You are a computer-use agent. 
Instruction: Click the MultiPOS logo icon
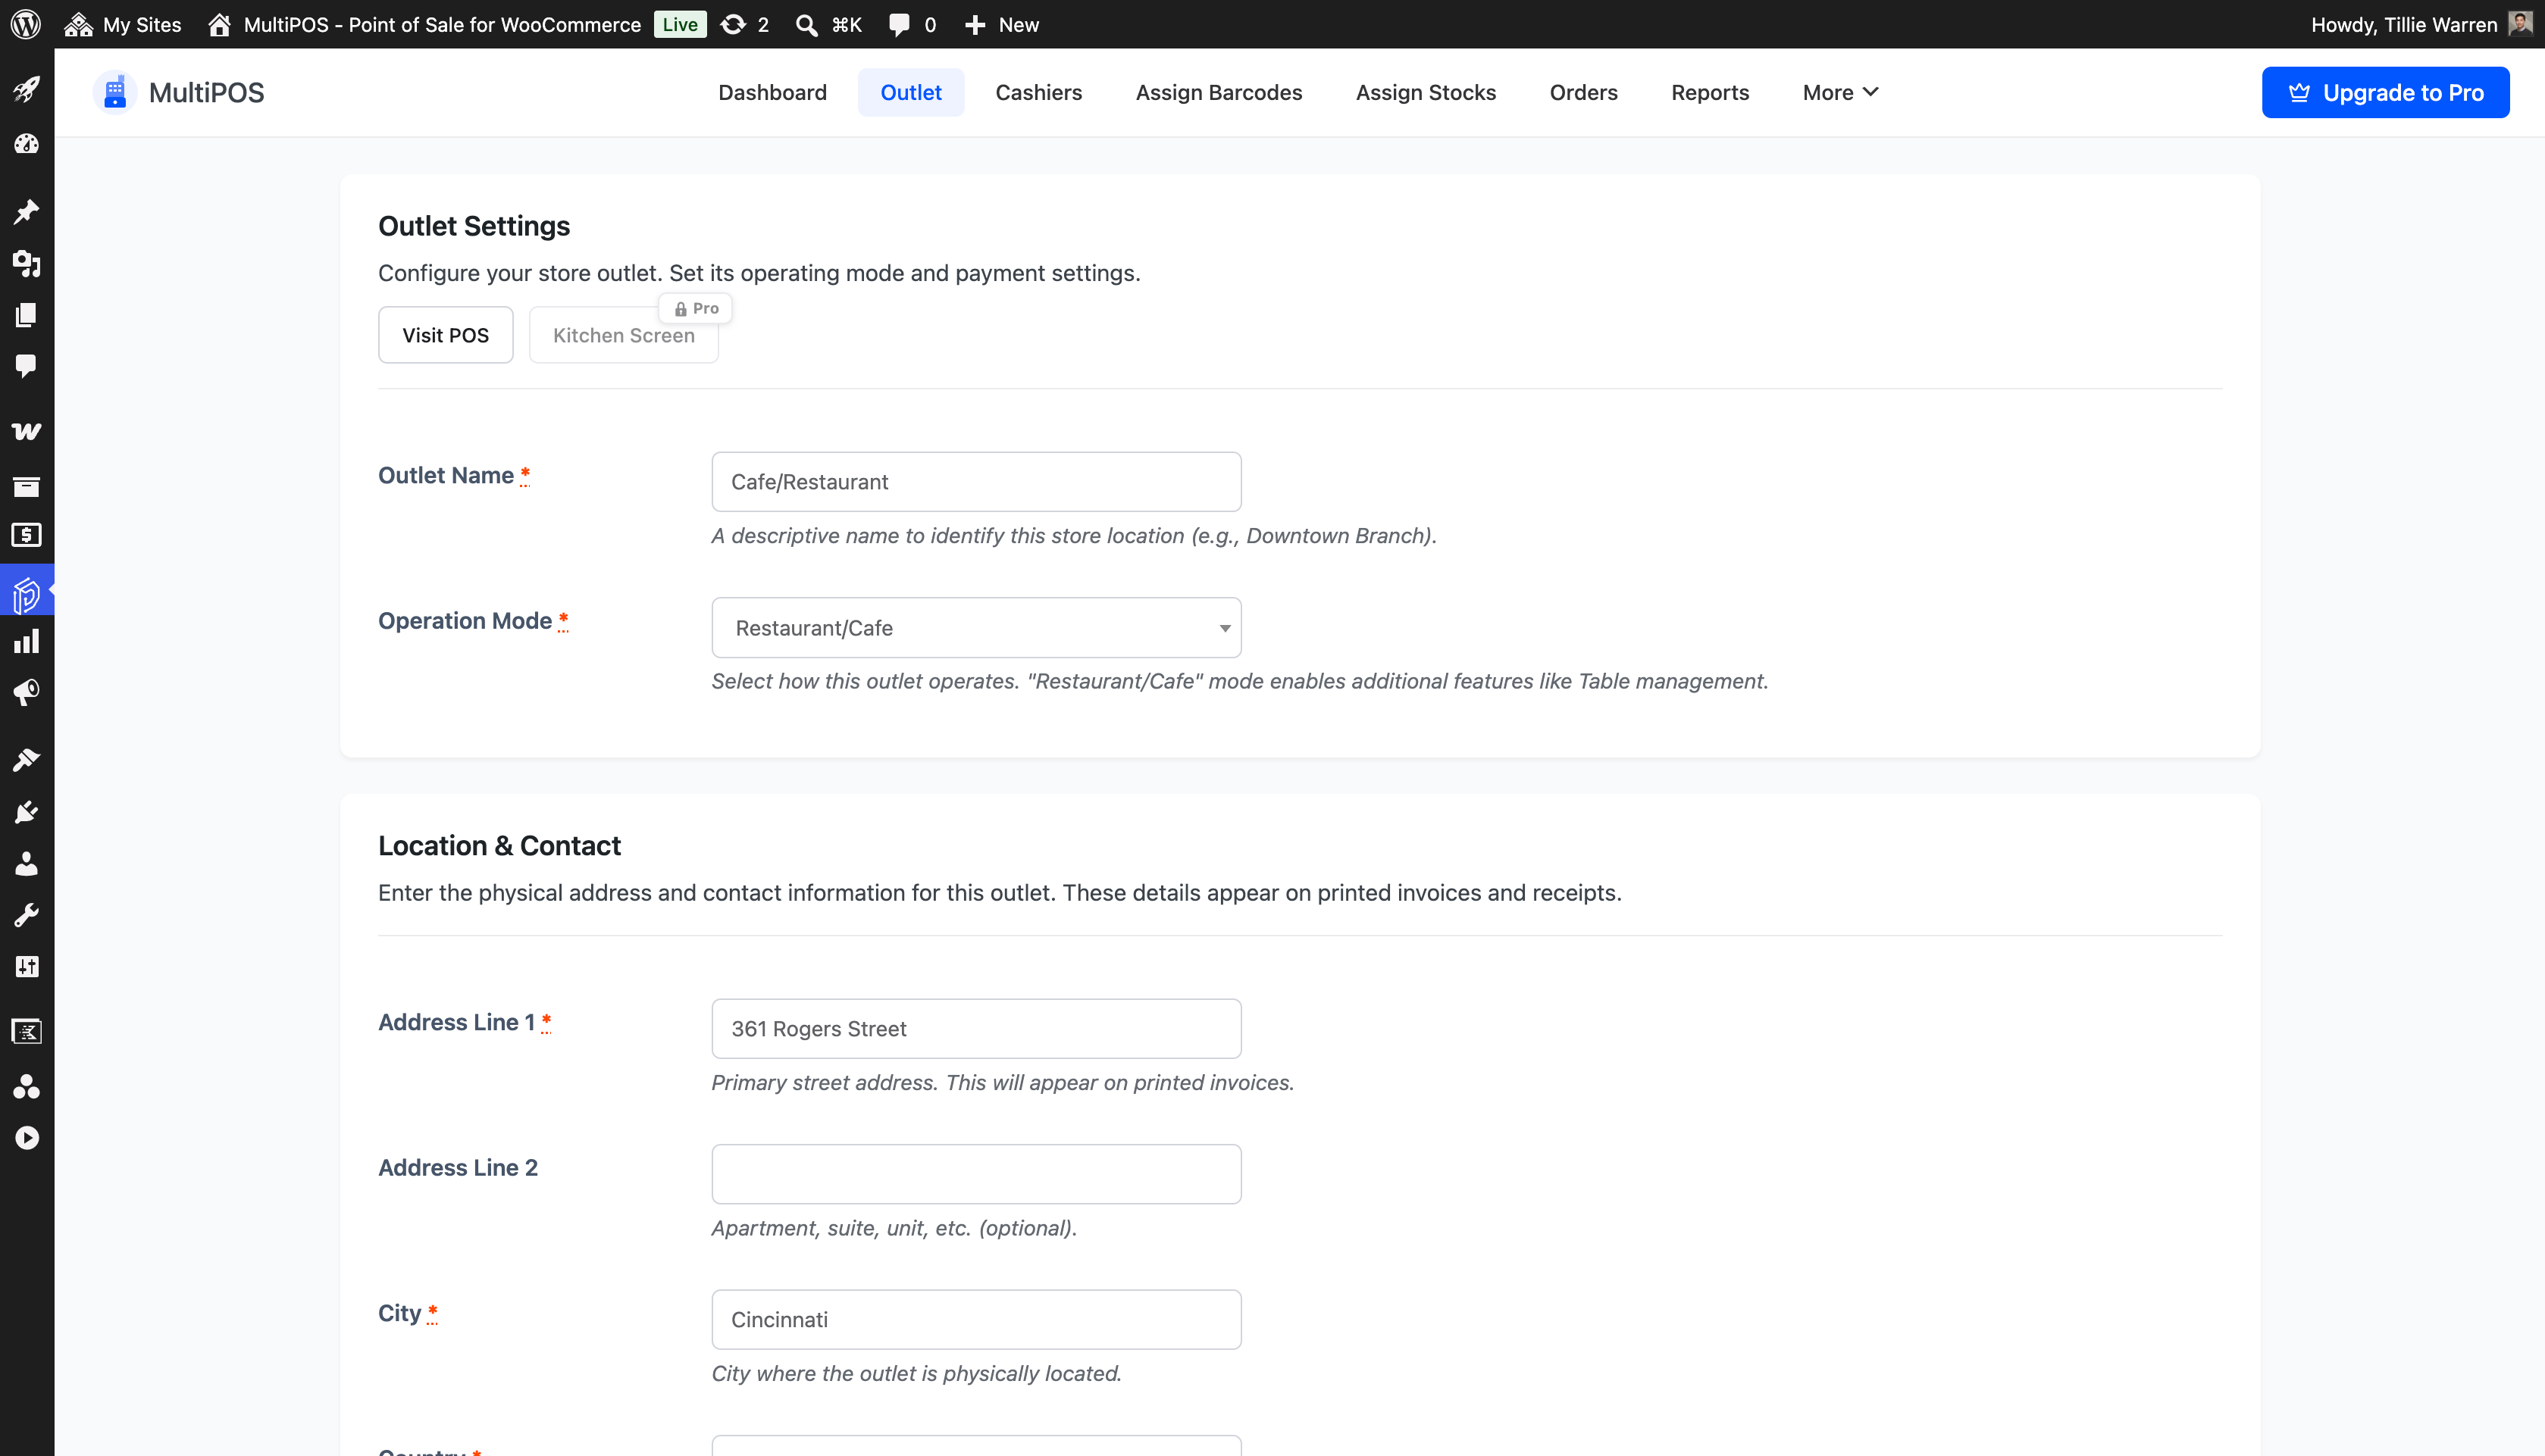point(115,92)
